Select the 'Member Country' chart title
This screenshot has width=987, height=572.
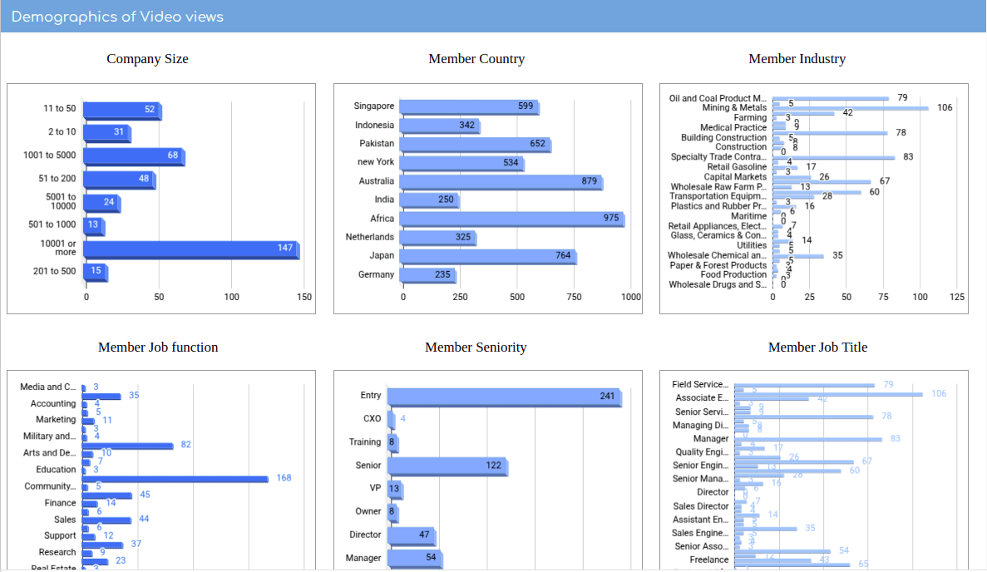click(x=476, y=58)
